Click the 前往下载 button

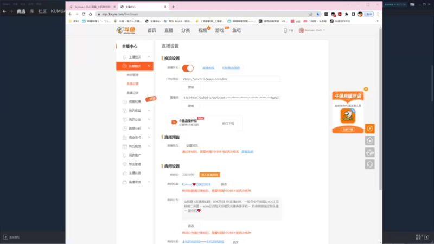click(x=228, y=124)
